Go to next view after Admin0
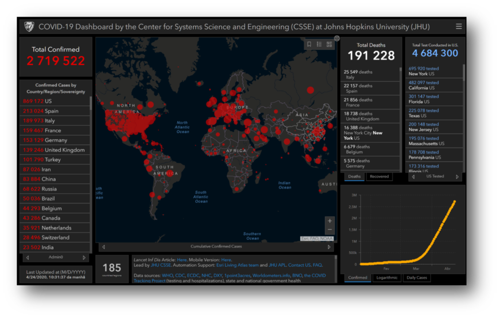The image size is (500, 319). coord(84,257)
